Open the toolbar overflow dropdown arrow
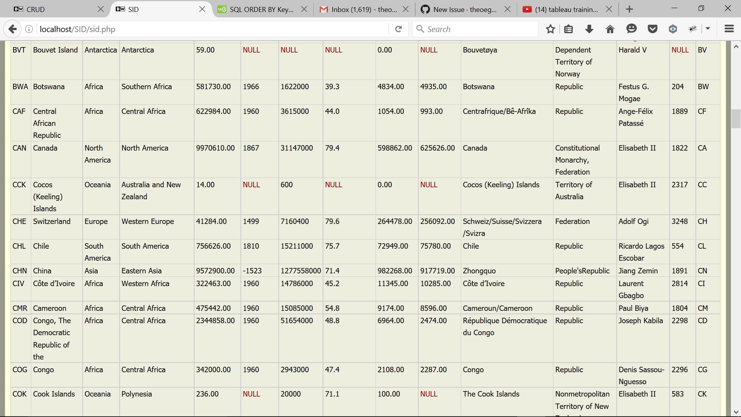This screenshot has height=417, width=741. click(x=709, y=29)
